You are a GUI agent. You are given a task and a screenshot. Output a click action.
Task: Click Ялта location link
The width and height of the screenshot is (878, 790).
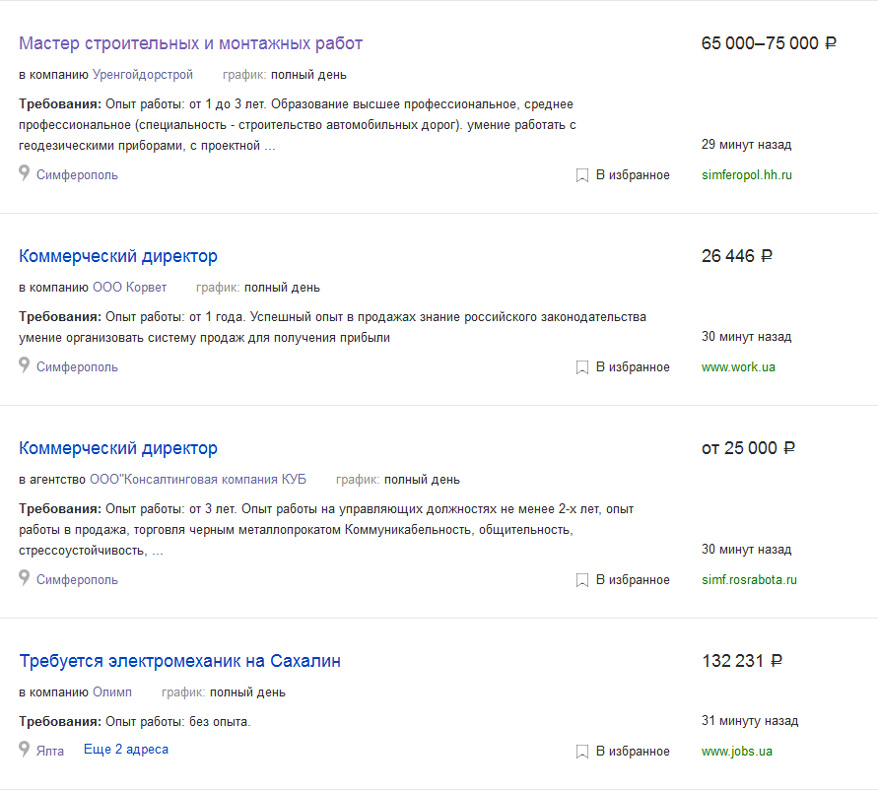click(x=50, y=751)
